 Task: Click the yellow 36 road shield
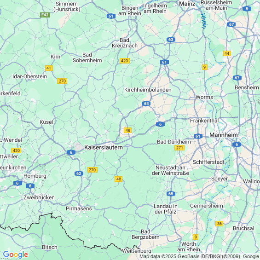click(219, 224)
